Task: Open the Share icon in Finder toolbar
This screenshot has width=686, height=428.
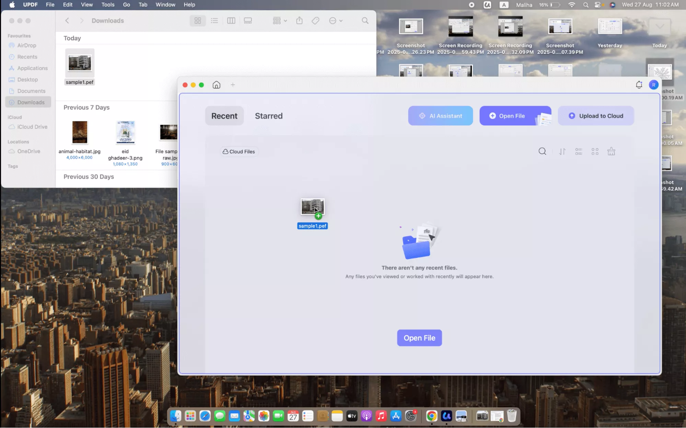Action: tap(299, 21)
